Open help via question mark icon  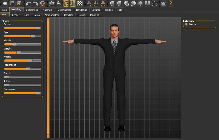tap(171, 4)
